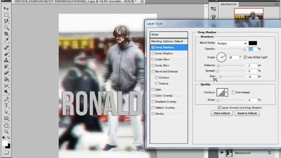
Task: Toggle Layer Knocks Out Drop Shadow
Action: 219,108
